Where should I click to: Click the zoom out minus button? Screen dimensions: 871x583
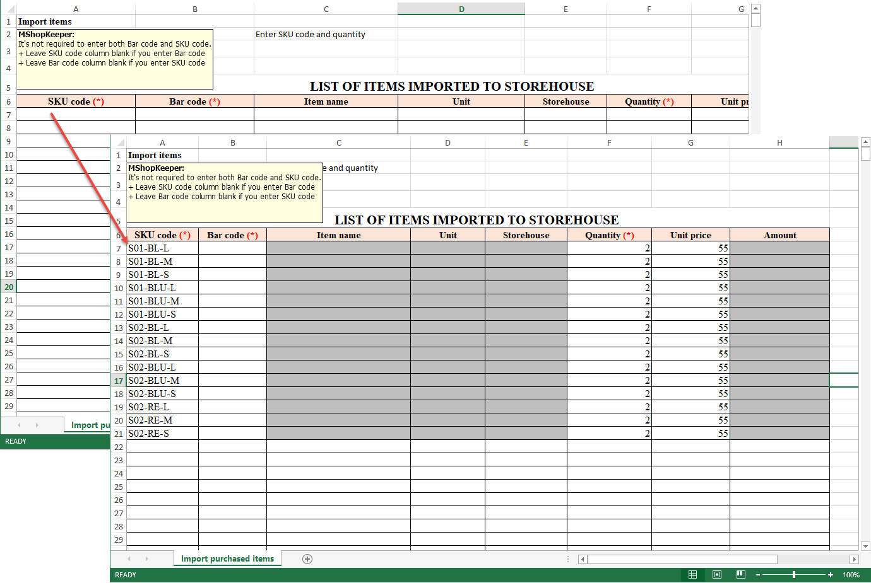pos(758,575)
